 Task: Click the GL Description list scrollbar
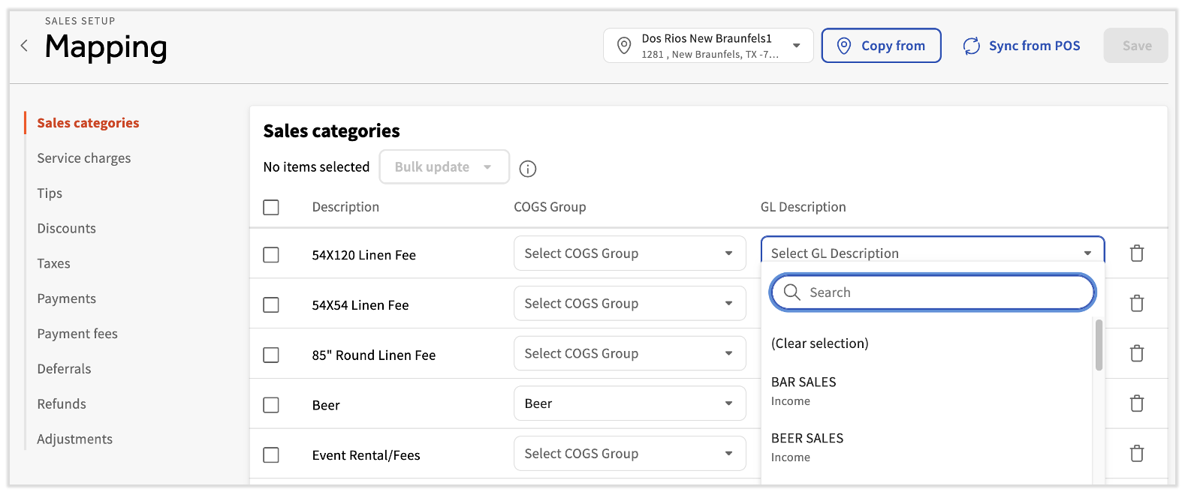pyautogui.click(x=1099, y=345)
